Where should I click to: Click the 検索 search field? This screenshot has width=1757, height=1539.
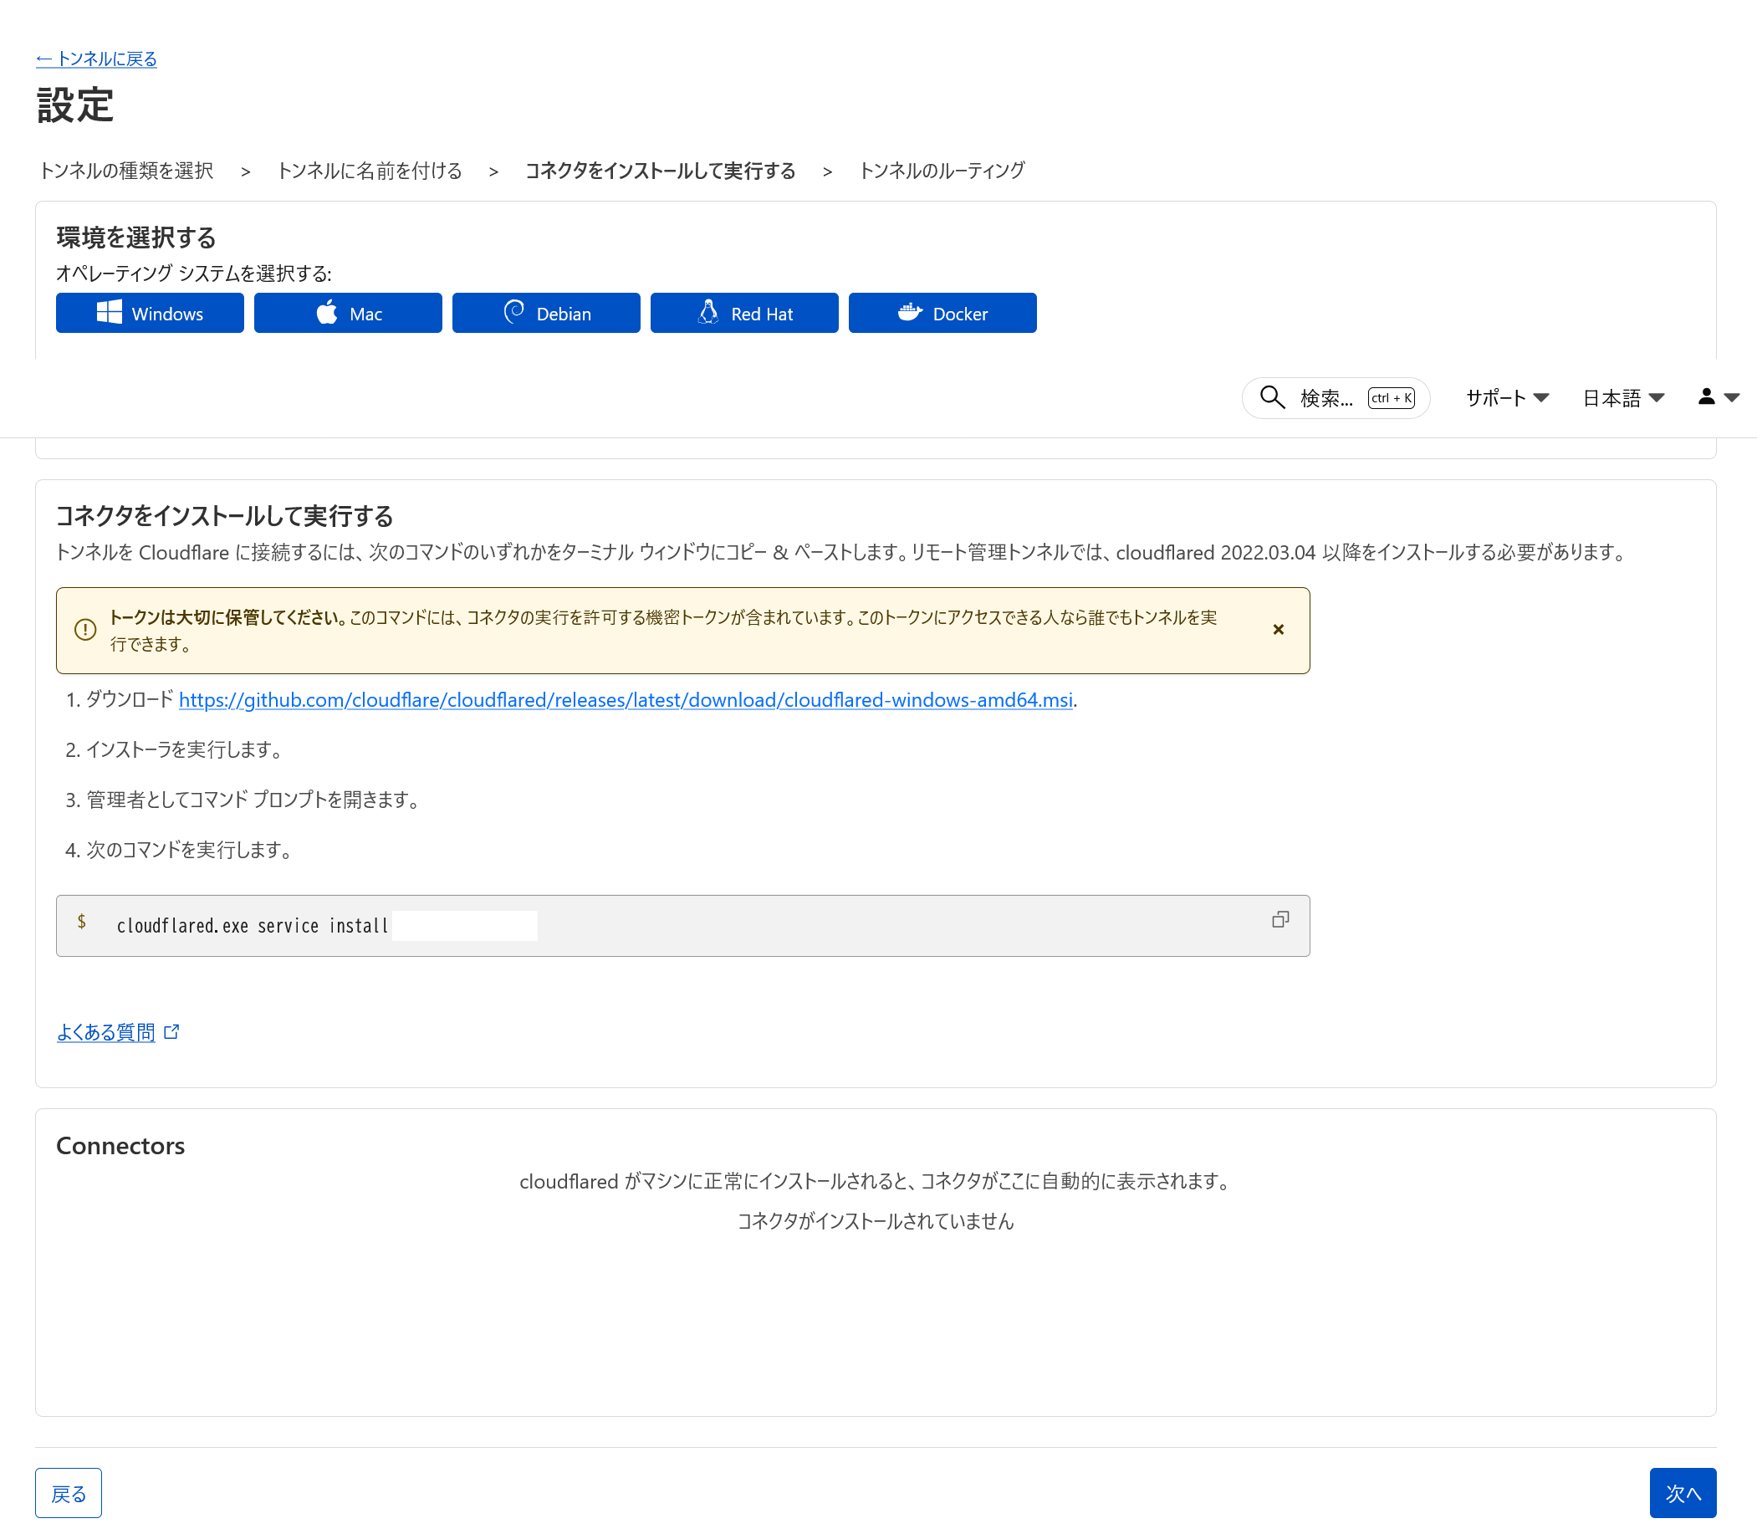click(x=1326, y=397)
